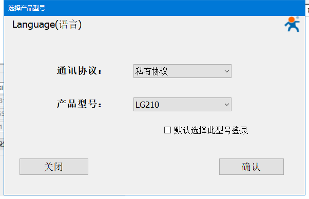Click the 关闭 button
309x199 pixels.
pos(54,167)
